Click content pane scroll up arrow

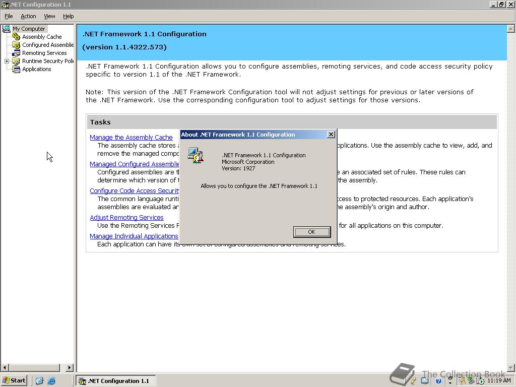[x=511, y=29]
